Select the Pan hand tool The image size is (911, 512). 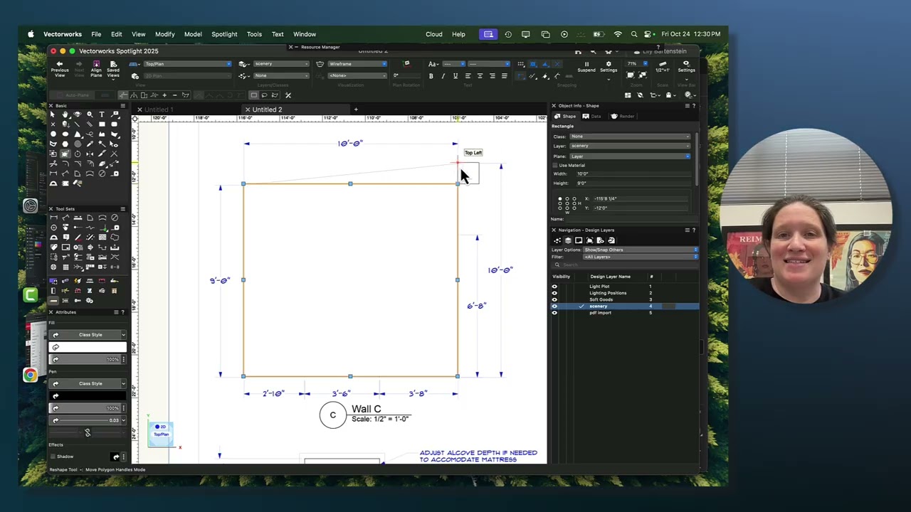click(65, 114)
